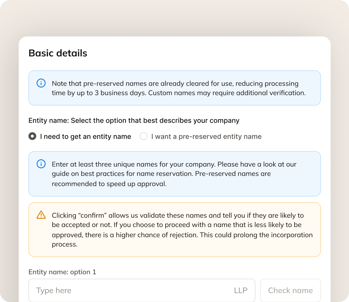Image resolution: width=349 pixels, height=302 pixels.
Task: Click the 'Entity name: option 1' field label
Action: 62,272
